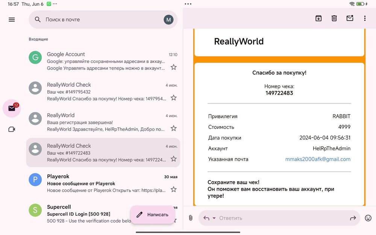Forward the email with arrow icon
376x235 pixels.
[353, 218]
